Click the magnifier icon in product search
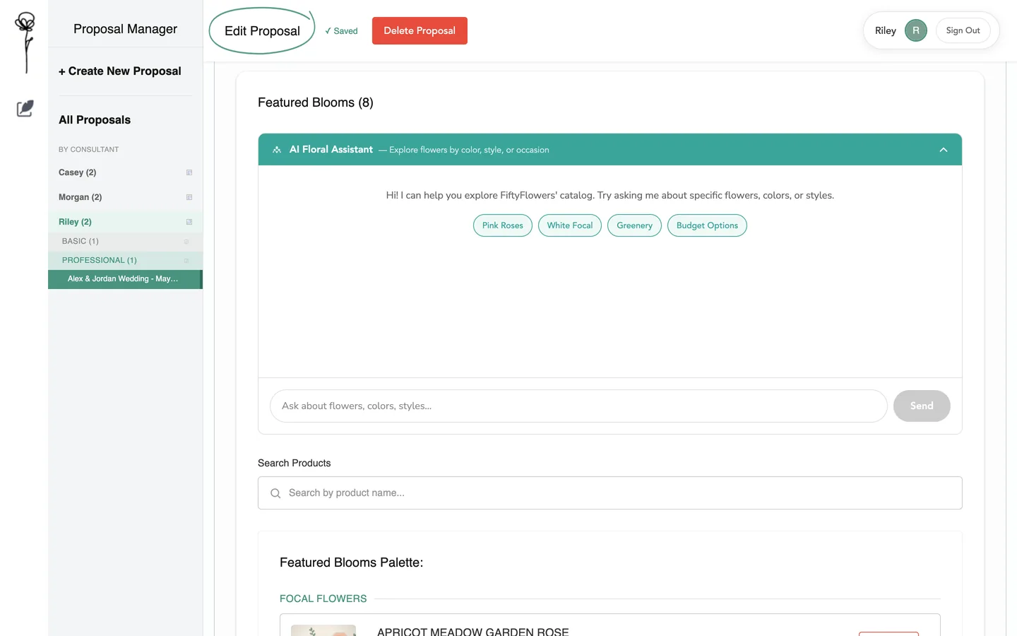Screen dimensions: 1017x636 click(x=275, y=493)
